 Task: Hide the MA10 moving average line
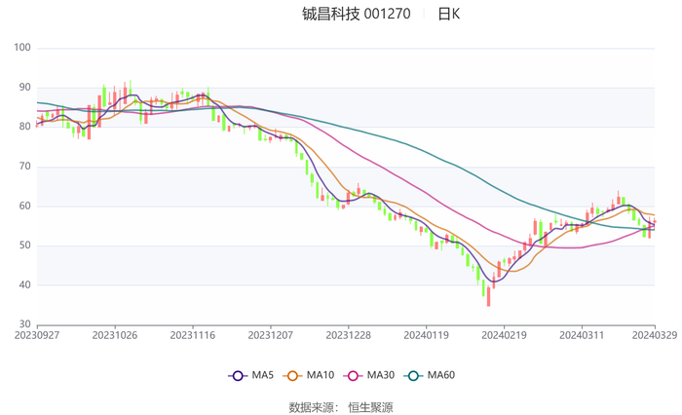pos(308,375)
